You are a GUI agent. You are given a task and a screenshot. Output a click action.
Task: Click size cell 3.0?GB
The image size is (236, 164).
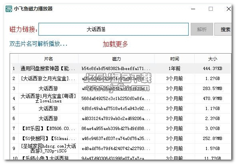pos(212,128)
